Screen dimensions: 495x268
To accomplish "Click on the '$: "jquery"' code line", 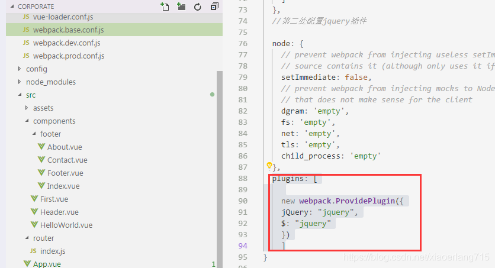I will click(306, 224).
